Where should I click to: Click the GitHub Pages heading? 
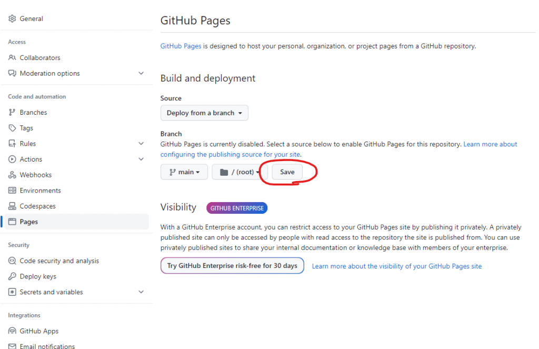(195, 21)
